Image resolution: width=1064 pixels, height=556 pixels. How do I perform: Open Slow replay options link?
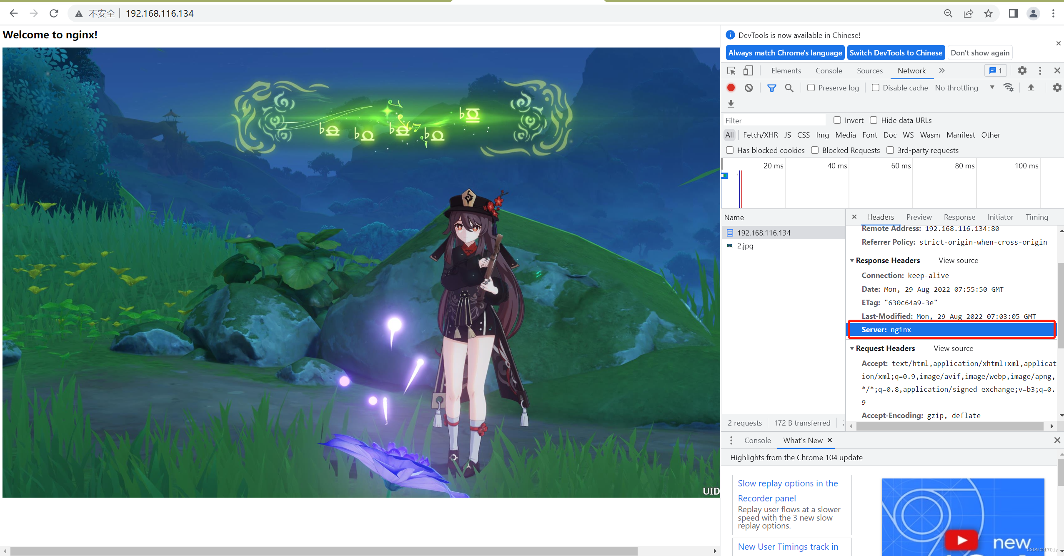788,491
